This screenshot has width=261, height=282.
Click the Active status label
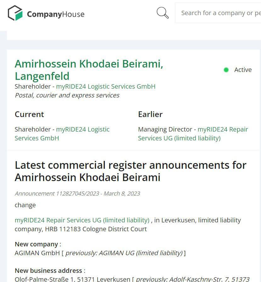click(243, 70)
